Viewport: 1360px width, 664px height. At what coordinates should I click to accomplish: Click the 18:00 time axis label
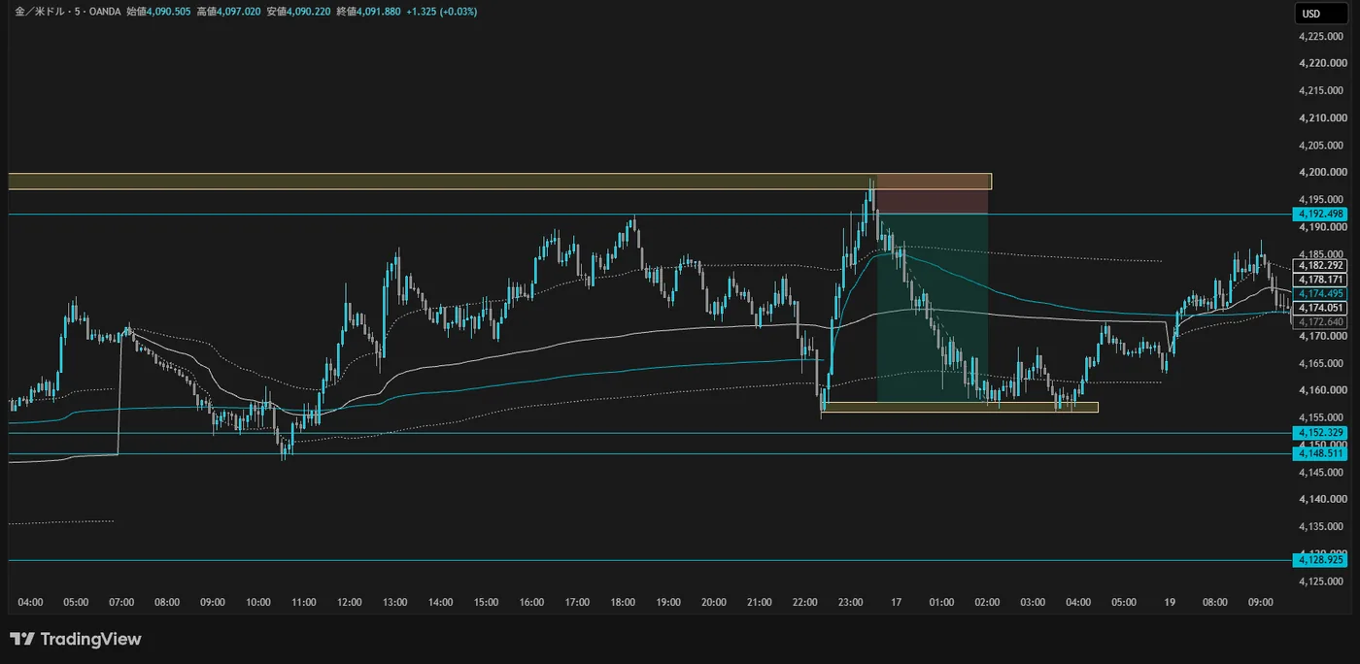[623, 603]
